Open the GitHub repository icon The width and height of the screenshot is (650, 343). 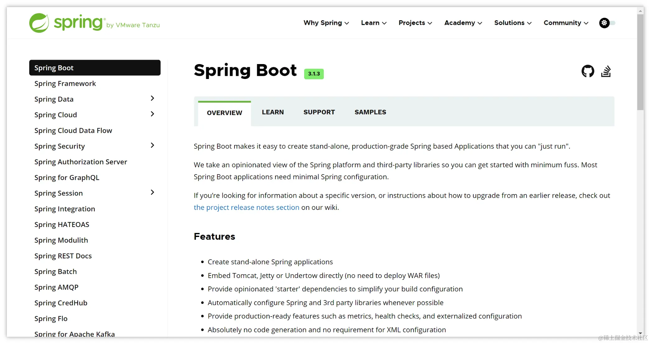pos(587,71)
